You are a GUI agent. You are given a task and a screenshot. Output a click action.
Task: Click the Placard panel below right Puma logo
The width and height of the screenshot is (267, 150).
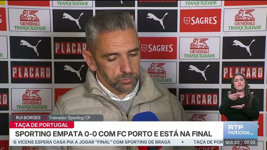[199, 99]
